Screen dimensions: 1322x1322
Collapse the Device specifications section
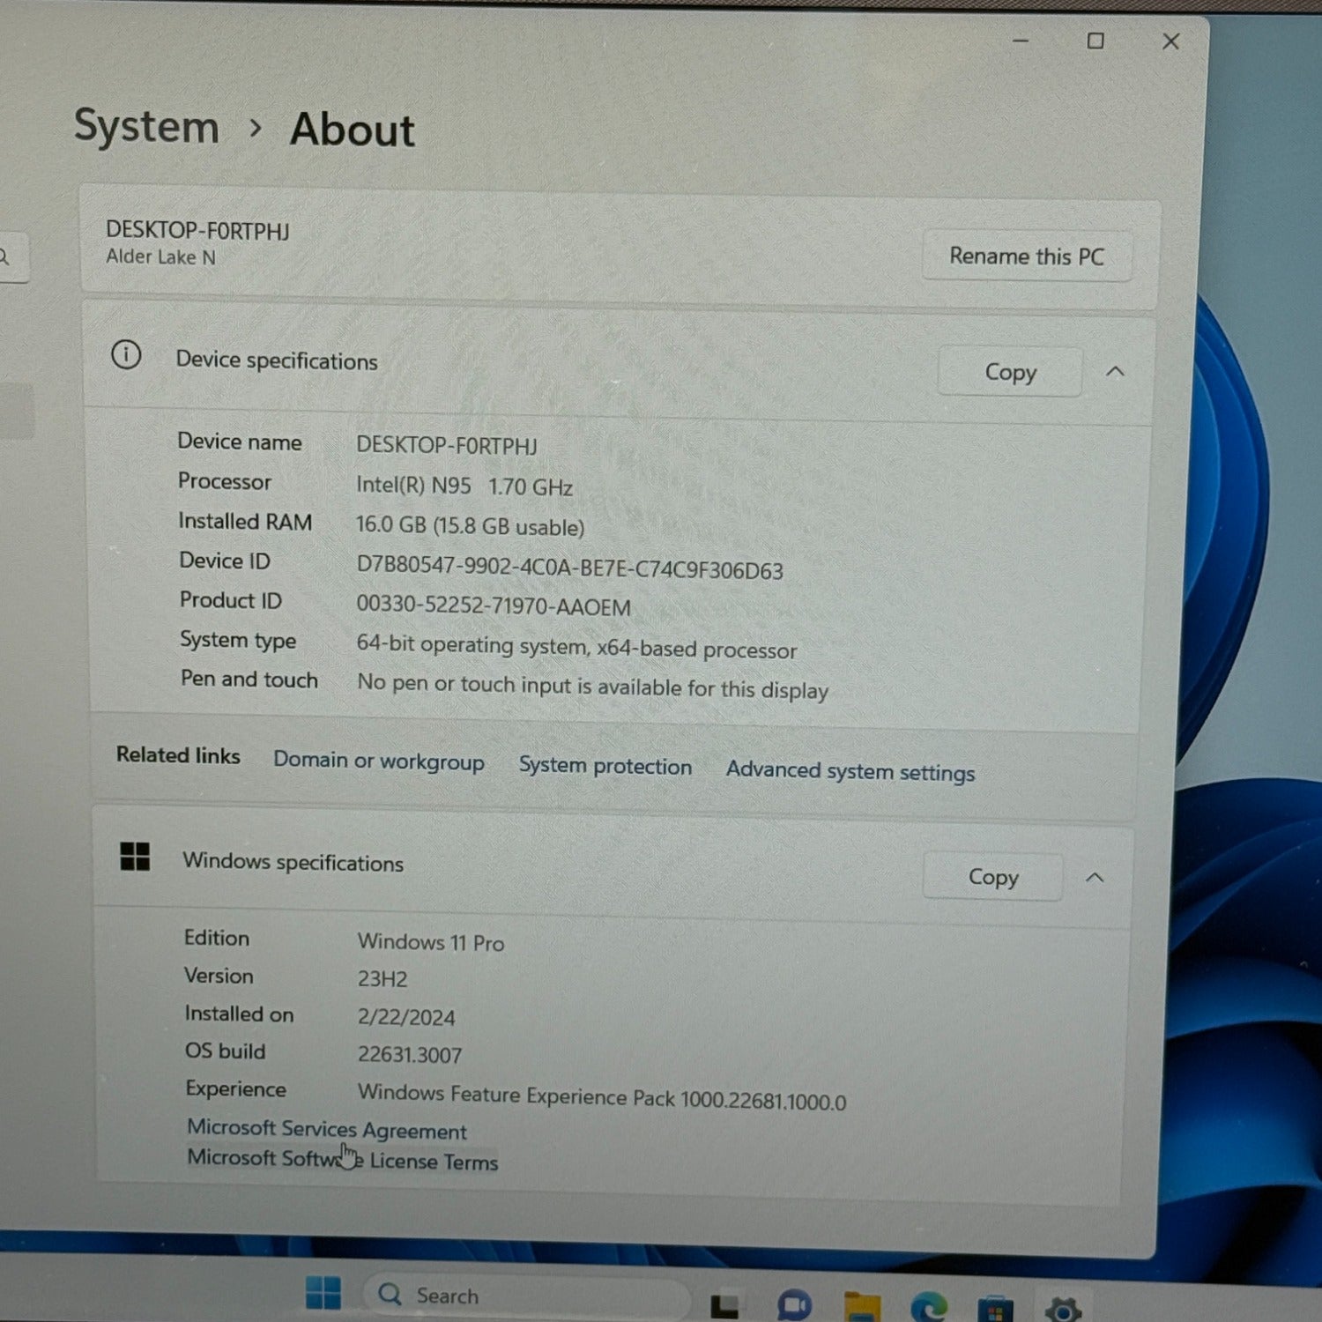pos(1115,372)
